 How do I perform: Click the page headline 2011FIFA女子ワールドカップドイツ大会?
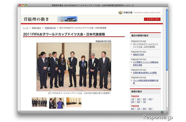point(64,34)
